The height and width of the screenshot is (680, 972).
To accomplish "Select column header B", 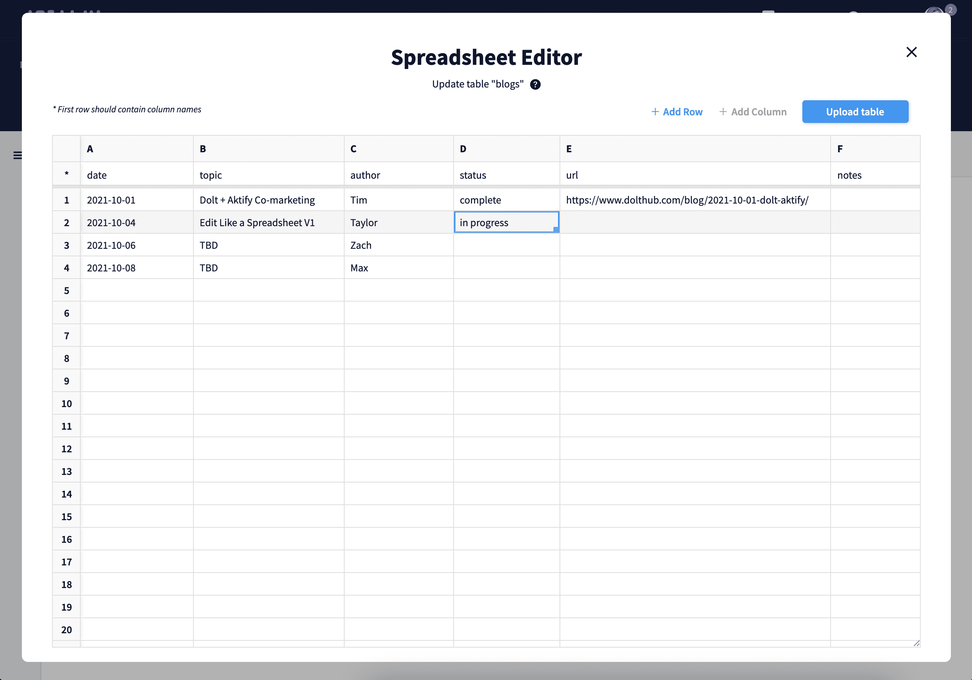I will point(269,149).
